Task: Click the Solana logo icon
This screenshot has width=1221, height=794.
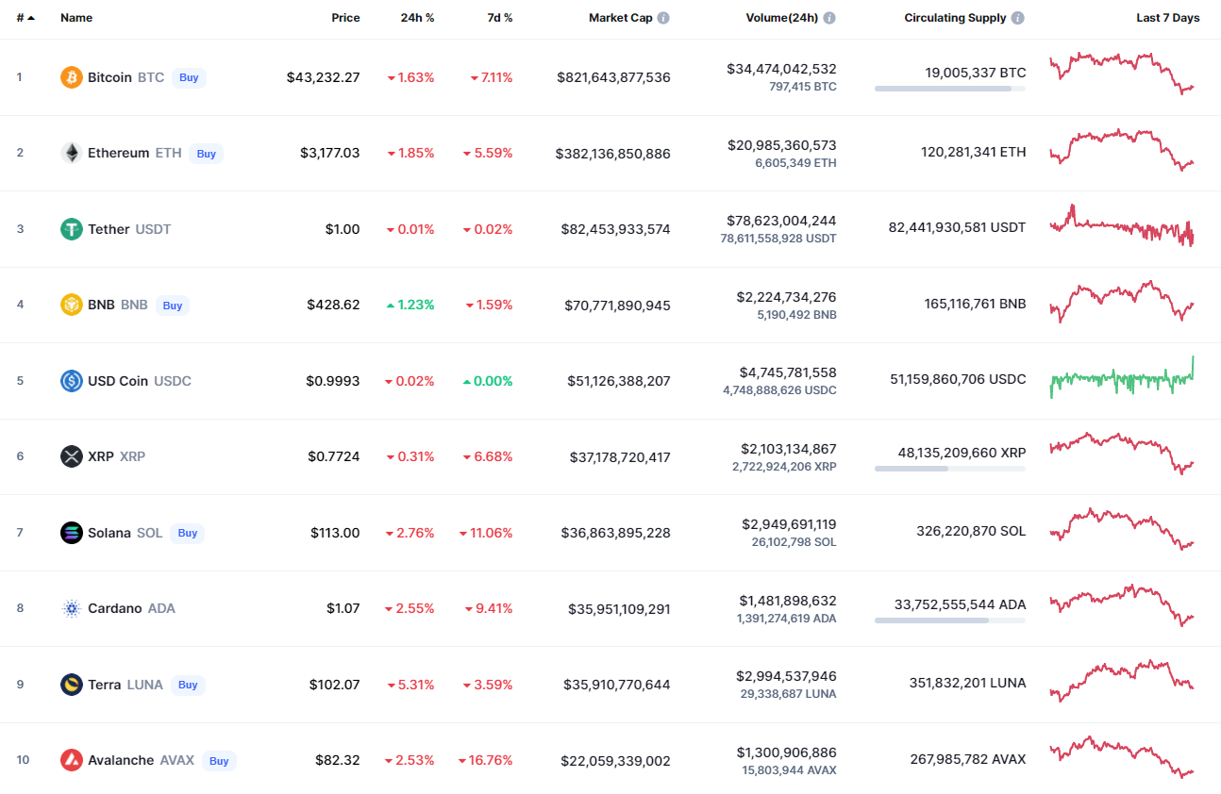Action: pyautogui.click(x=72, y=533)
